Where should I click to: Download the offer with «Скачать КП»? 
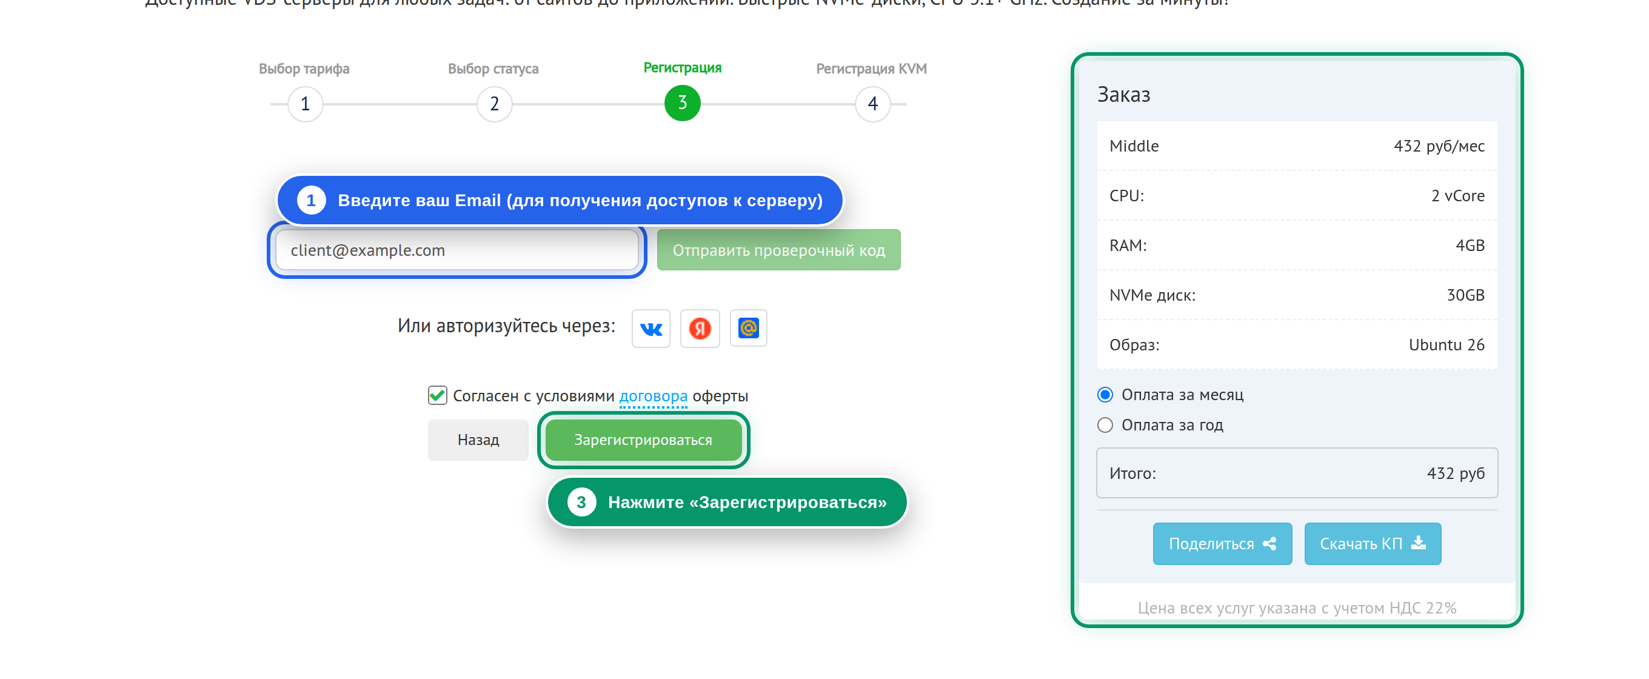click(x=1373, y=543)
